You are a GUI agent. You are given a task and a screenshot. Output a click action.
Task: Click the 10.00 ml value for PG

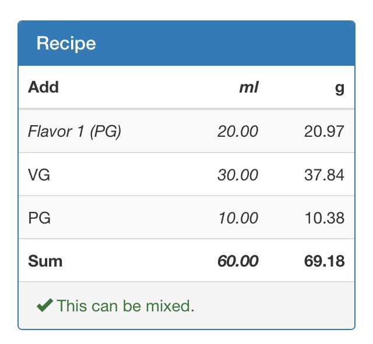tap(238, 218)
